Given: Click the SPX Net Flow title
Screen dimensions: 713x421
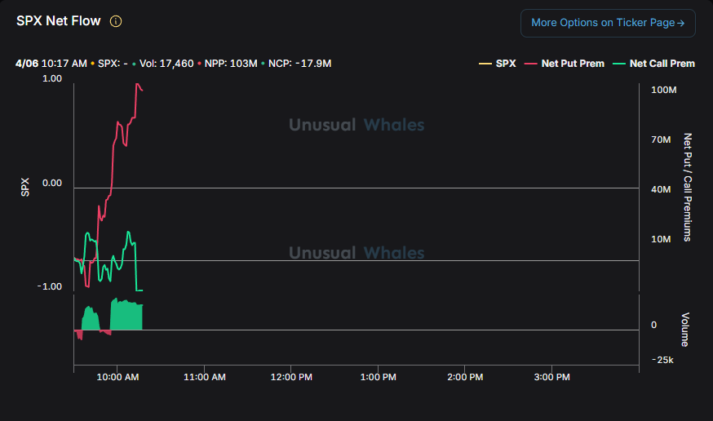Looking at the screenshot, I should tap(58, 21).
